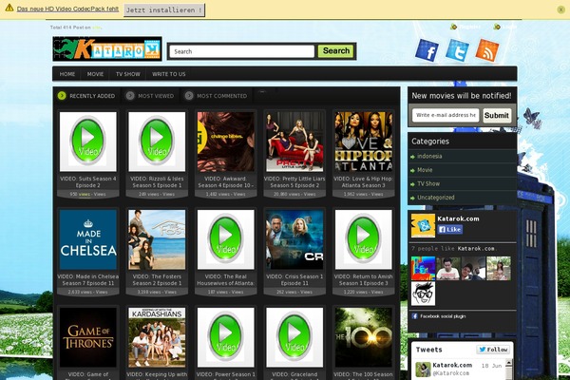
Task: Click the Katarok.com tweet author name
Action: tap(452, 365)
